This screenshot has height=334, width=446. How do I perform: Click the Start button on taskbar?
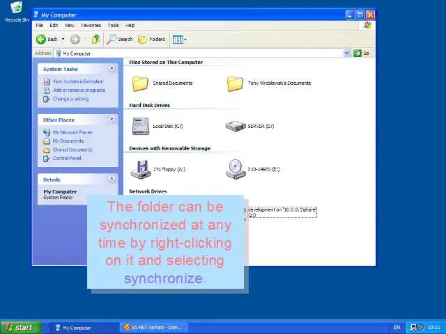pyautogui.click(x=18, y=327)
